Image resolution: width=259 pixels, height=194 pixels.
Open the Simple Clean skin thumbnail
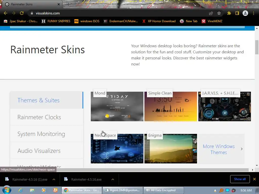(x=171, y=106)
